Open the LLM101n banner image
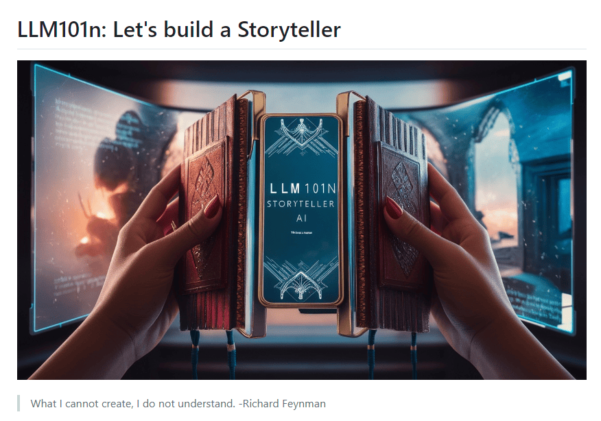 click(302, 220)
